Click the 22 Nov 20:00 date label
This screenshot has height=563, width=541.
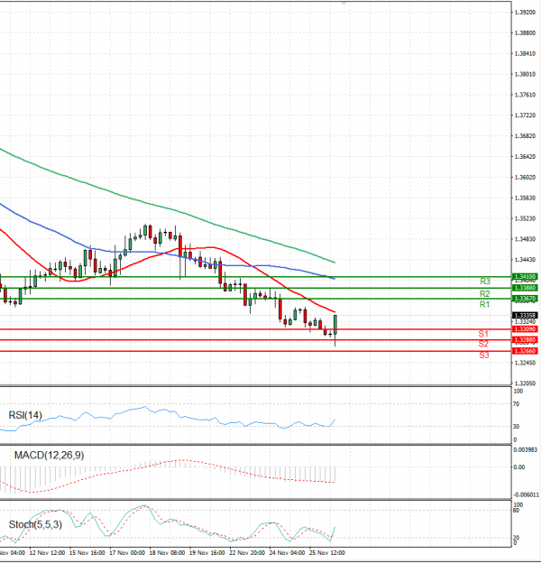(247, 553)
